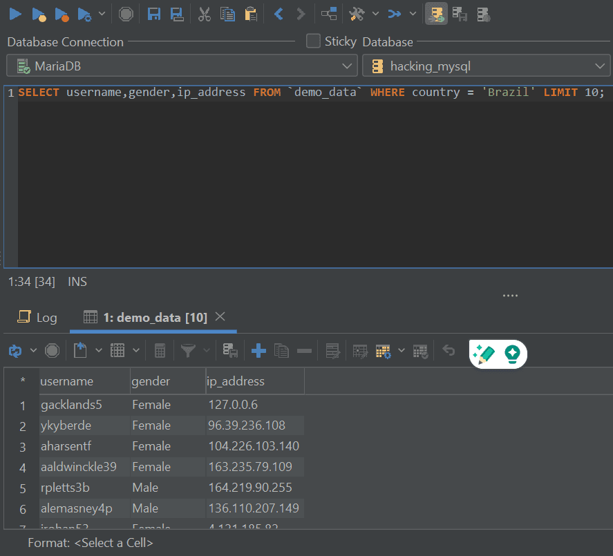Click the blue merge arrows icon

(395, 14)
